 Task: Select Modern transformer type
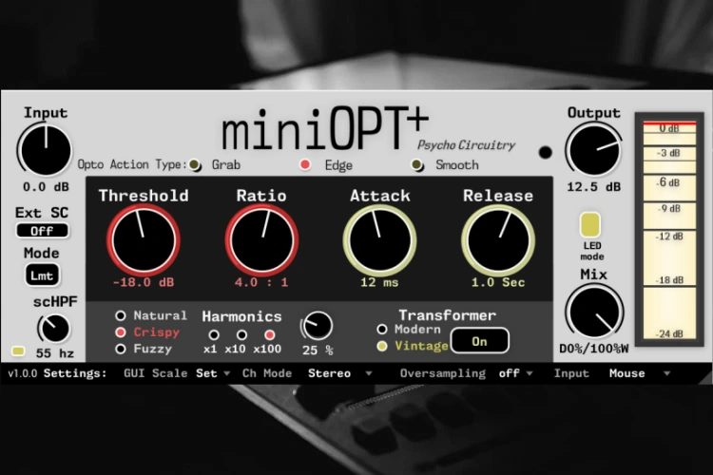tap(382, 329)
